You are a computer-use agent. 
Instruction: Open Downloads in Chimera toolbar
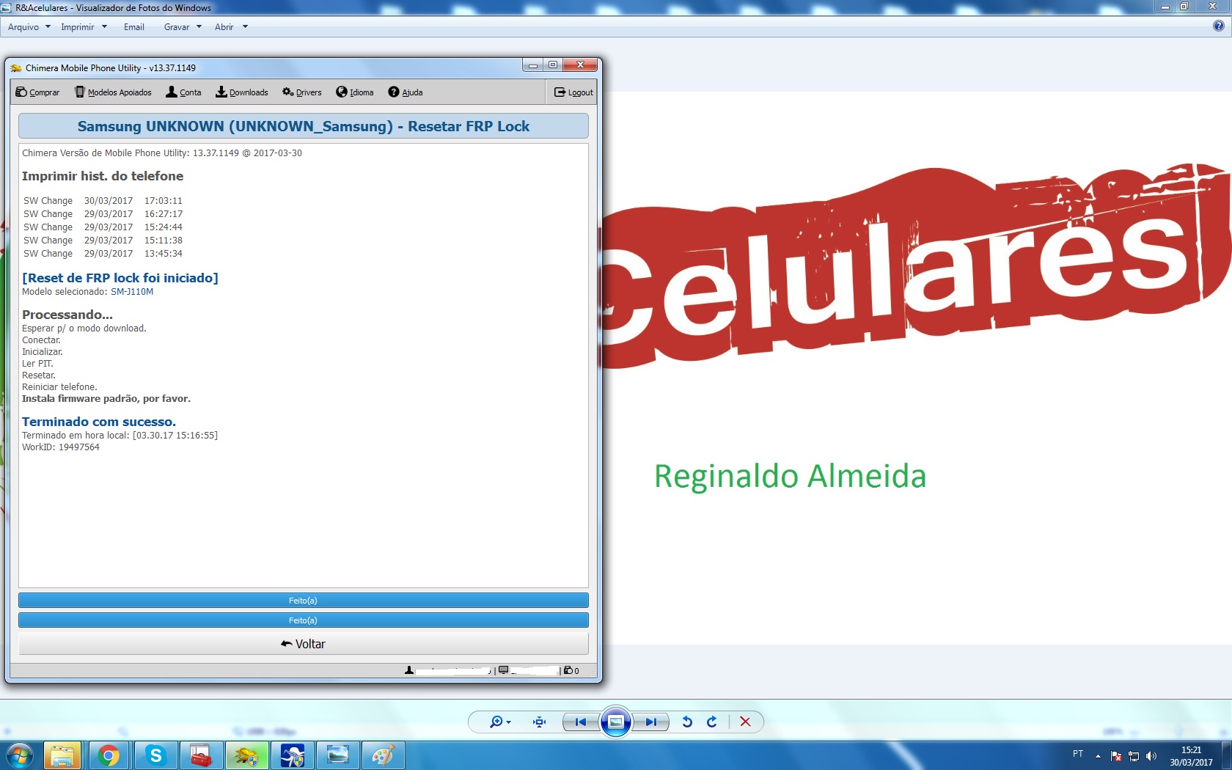coord(241,92)
